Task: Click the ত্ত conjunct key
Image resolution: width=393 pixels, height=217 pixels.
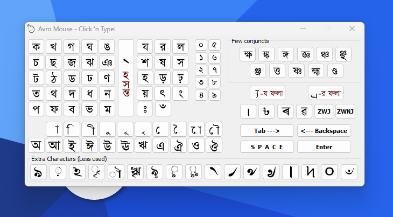Action: coord(277,71)
